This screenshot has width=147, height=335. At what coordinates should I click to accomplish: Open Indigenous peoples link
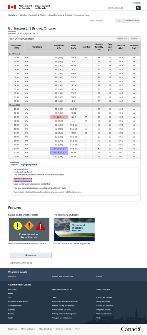click(103, 310)
